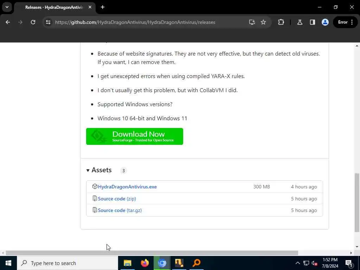Open File Explorer from the taskbar

(x=127, y=263)
